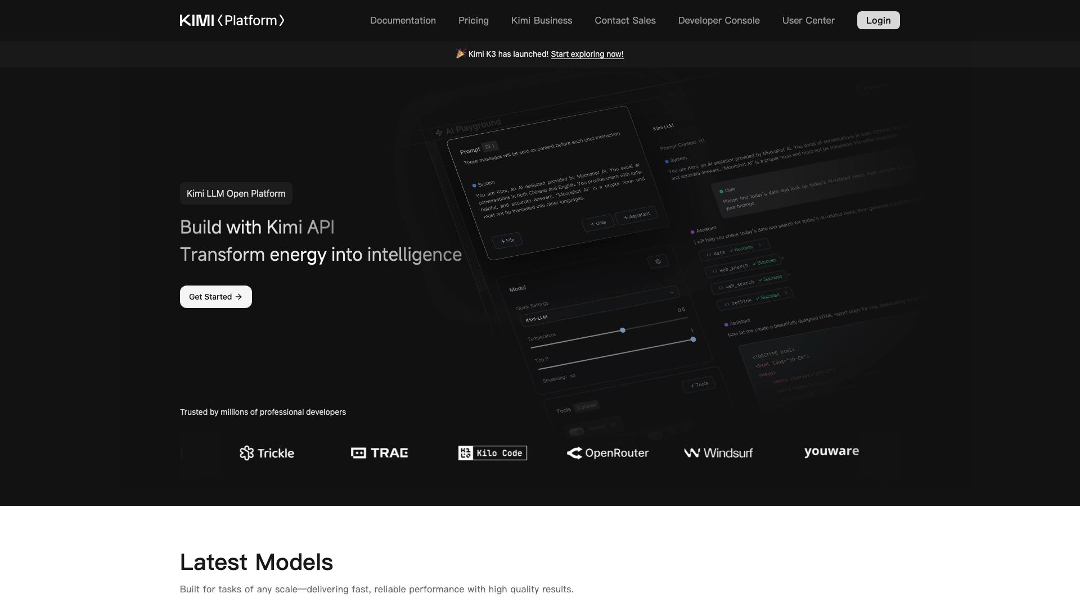Click the TRAE logo
The height and width of the screenshot is (607, 1080).
pyautogui.click(x=379, y=453)
